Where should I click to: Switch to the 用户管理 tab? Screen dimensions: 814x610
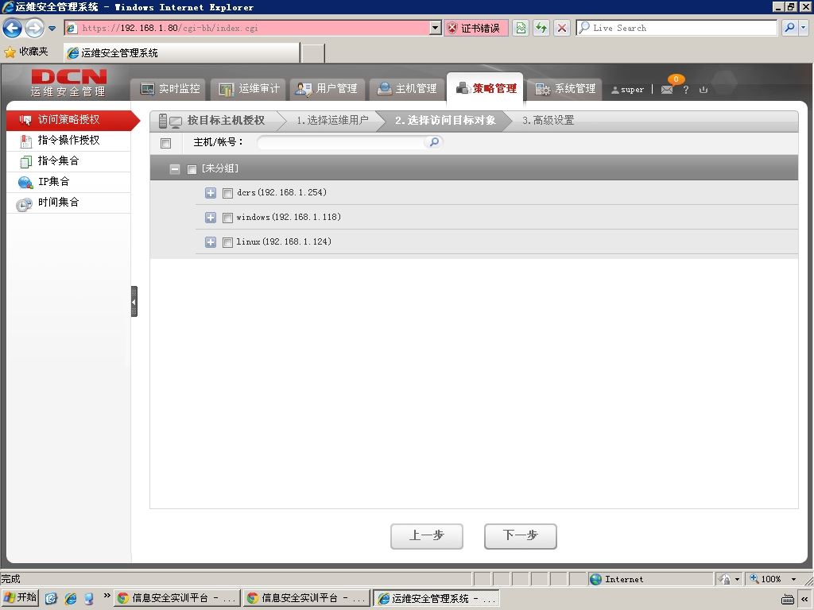point(327,89)
